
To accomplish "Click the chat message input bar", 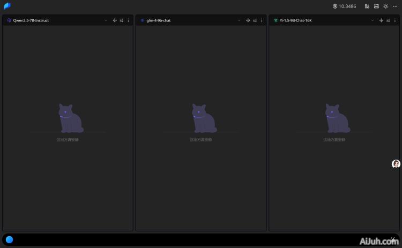I will click(198, 239).
